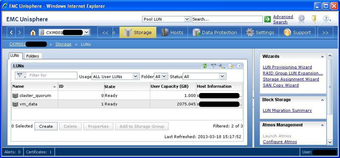Click in the Filter for field
The image size is (340, 158).
point(52,76)
